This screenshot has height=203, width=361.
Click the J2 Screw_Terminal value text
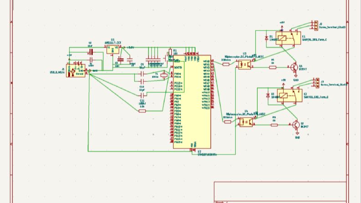333,27
